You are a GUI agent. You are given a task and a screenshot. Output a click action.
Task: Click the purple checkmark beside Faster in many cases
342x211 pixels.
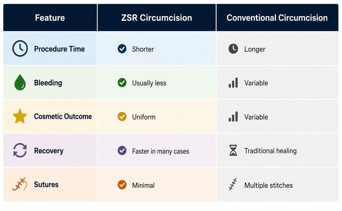pyautogui.click(x=122, y=151)
